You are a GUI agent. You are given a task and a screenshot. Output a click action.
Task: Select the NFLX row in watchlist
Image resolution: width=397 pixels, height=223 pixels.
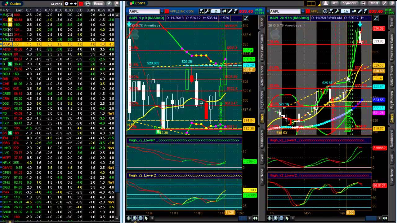pyautogui.click(x=58, y=163)
